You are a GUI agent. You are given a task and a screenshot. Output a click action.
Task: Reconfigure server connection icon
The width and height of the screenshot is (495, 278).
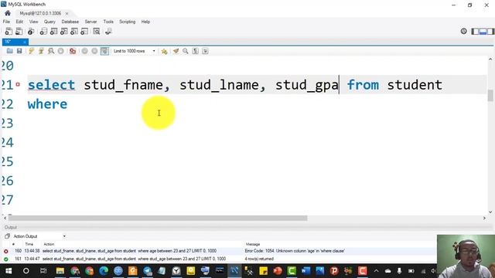[108, 31]
